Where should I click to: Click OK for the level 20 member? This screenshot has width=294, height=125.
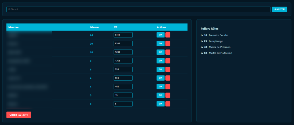(160, 43)
